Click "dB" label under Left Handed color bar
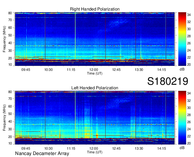194x157 pixels. coord(182,148)
